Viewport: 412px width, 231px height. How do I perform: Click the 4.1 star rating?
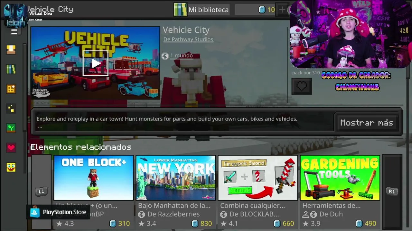tap(229, 223)
